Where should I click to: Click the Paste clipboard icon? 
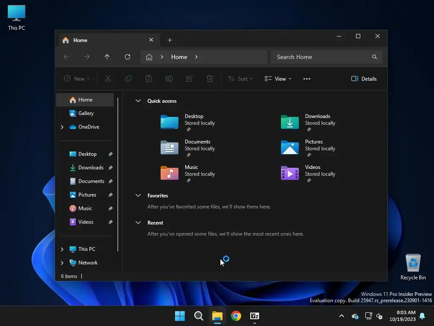(x=149, y=79)
